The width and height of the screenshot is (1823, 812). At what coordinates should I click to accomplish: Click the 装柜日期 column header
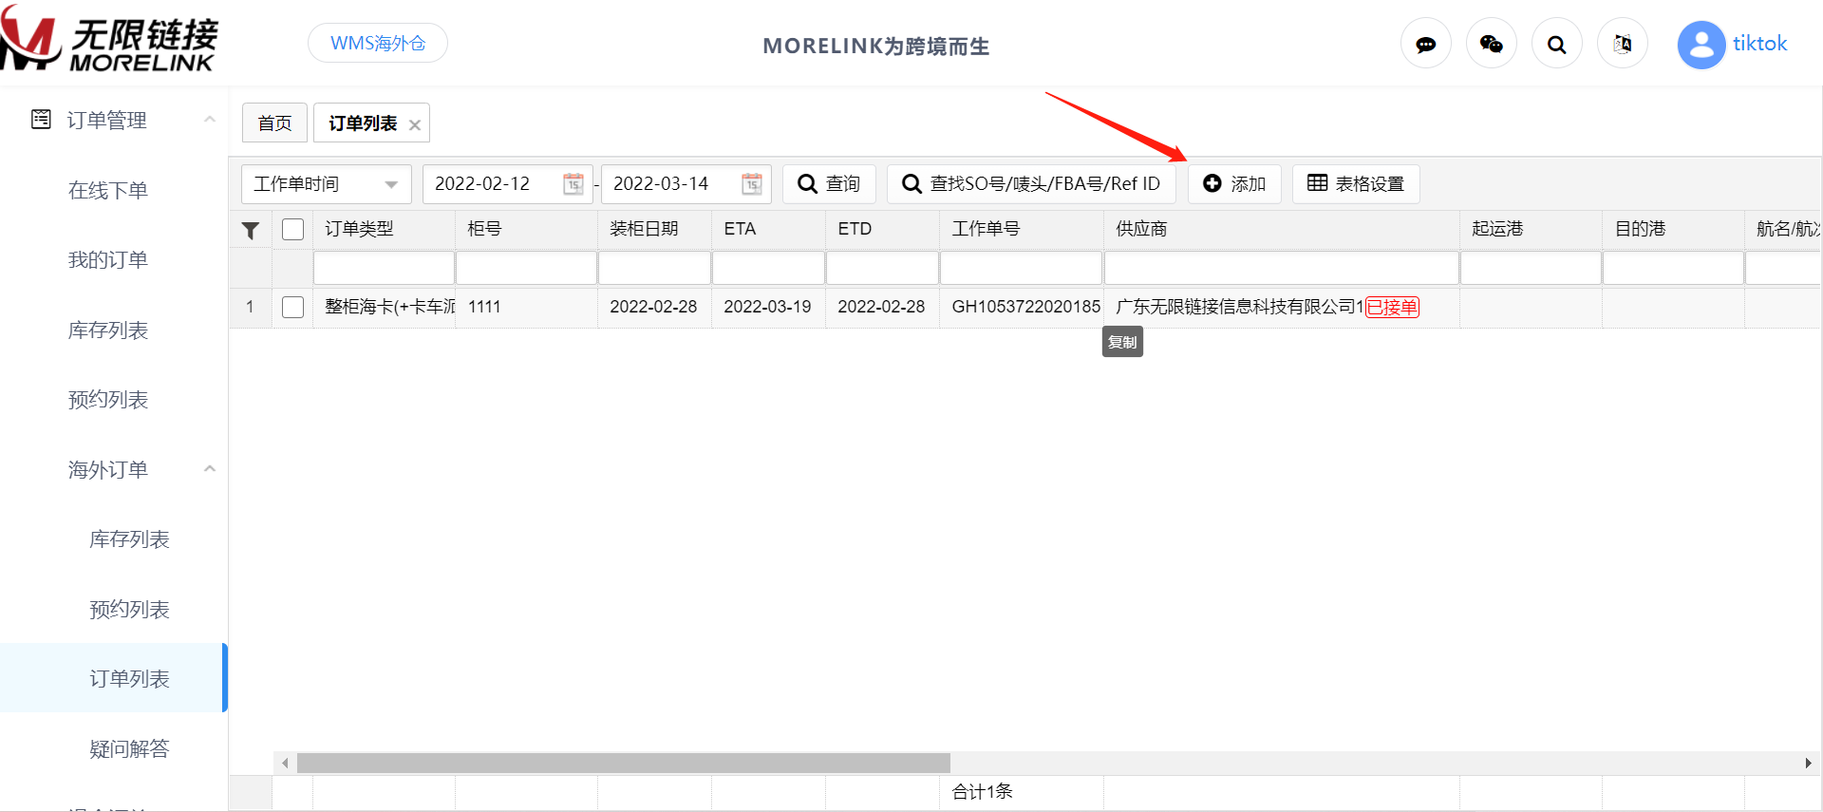pyautogui.click(x=654, y=229)
